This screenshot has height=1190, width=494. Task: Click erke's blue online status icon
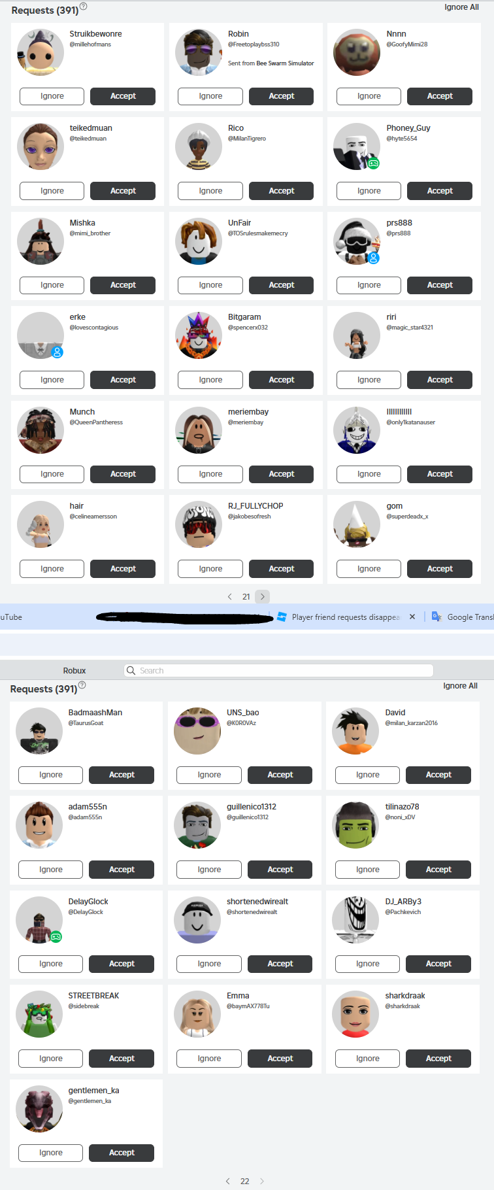(x=57, y=352)
